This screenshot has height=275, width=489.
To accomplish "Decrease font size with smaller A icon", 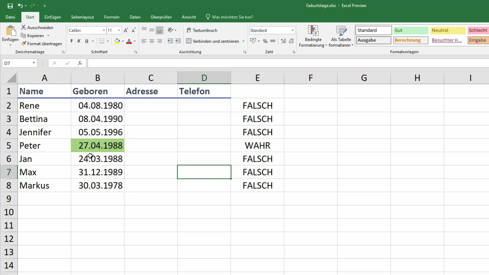I will click(133, 30).
